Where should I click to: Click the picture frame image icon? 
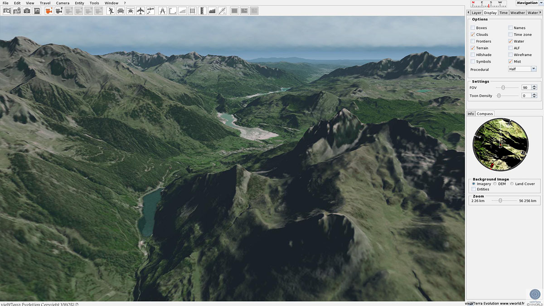(37, 11)
